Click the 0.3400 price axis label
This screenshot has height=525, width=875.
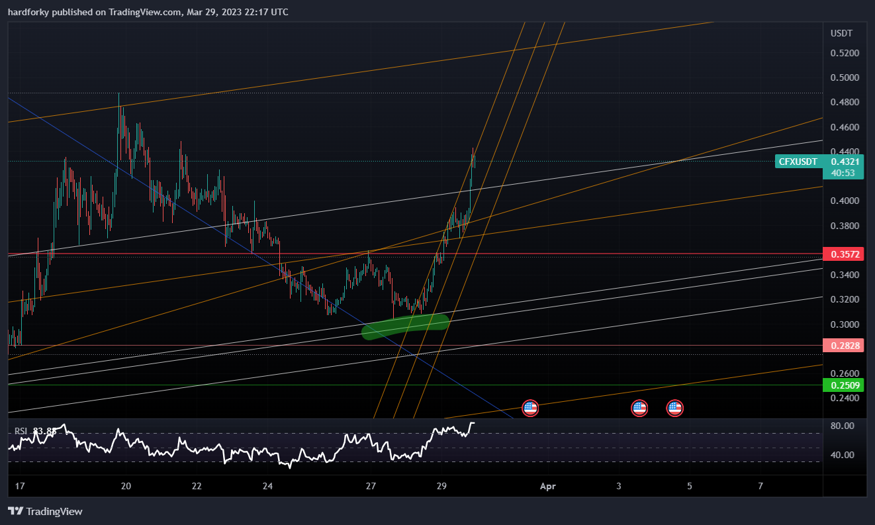pos(845,275)
